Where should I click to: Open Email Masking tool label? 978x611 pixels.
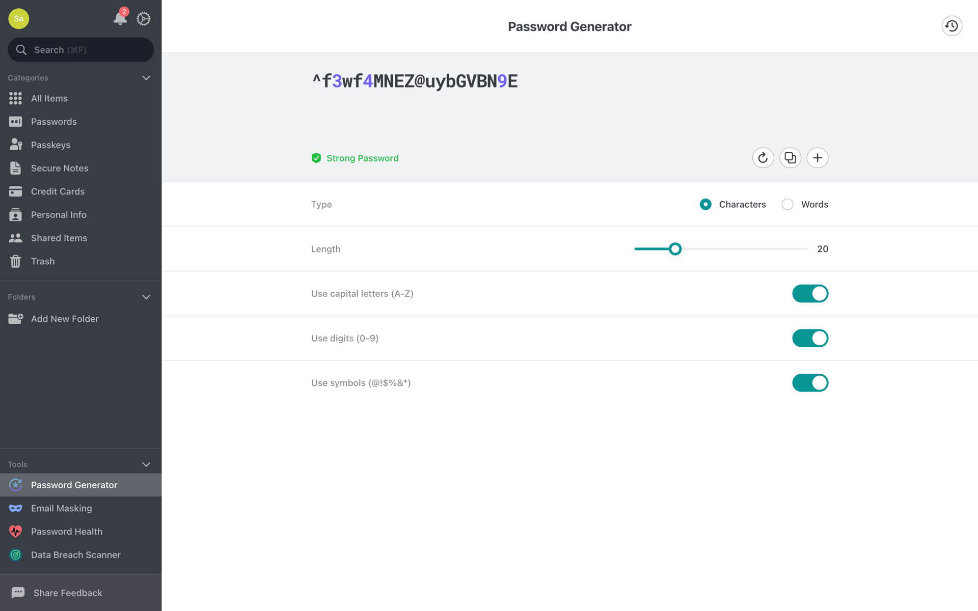(62, 508)
